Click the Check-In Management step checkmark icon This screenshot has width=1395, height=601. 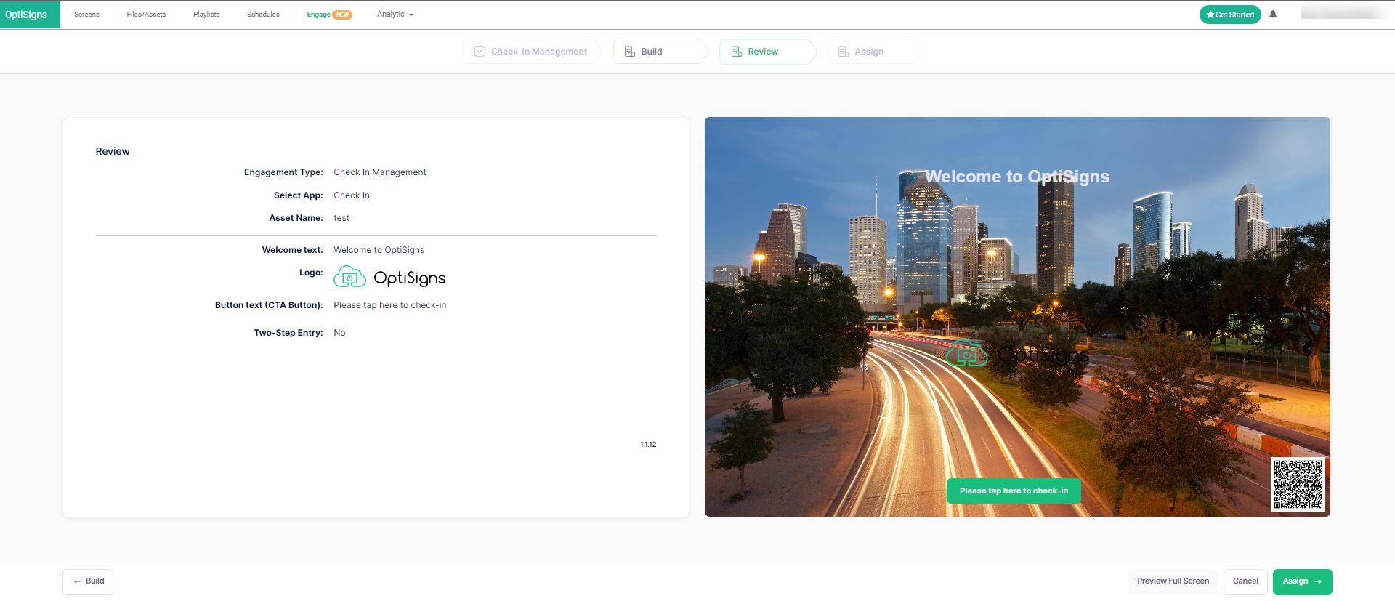tap(480, 52)
